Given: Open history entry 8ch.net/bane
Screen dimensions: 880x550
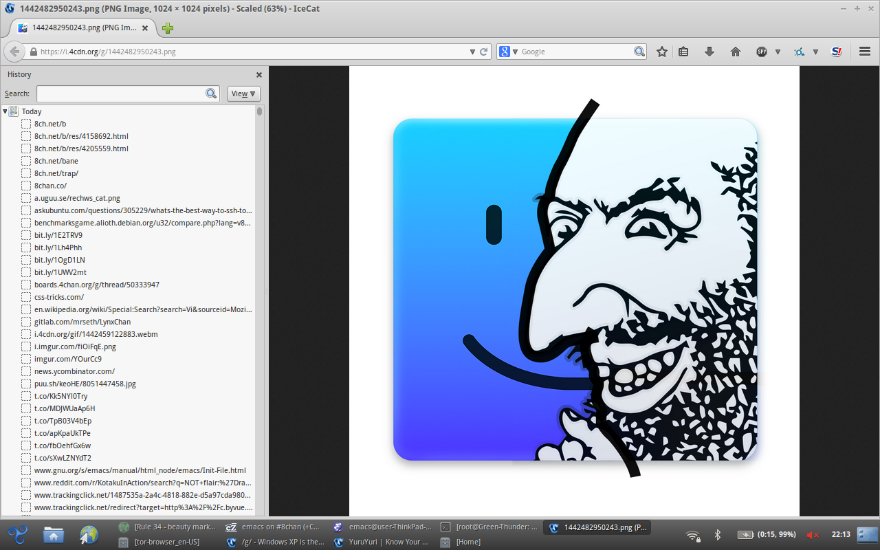Looking at the screenshot, I should click(x=56, y=161).
